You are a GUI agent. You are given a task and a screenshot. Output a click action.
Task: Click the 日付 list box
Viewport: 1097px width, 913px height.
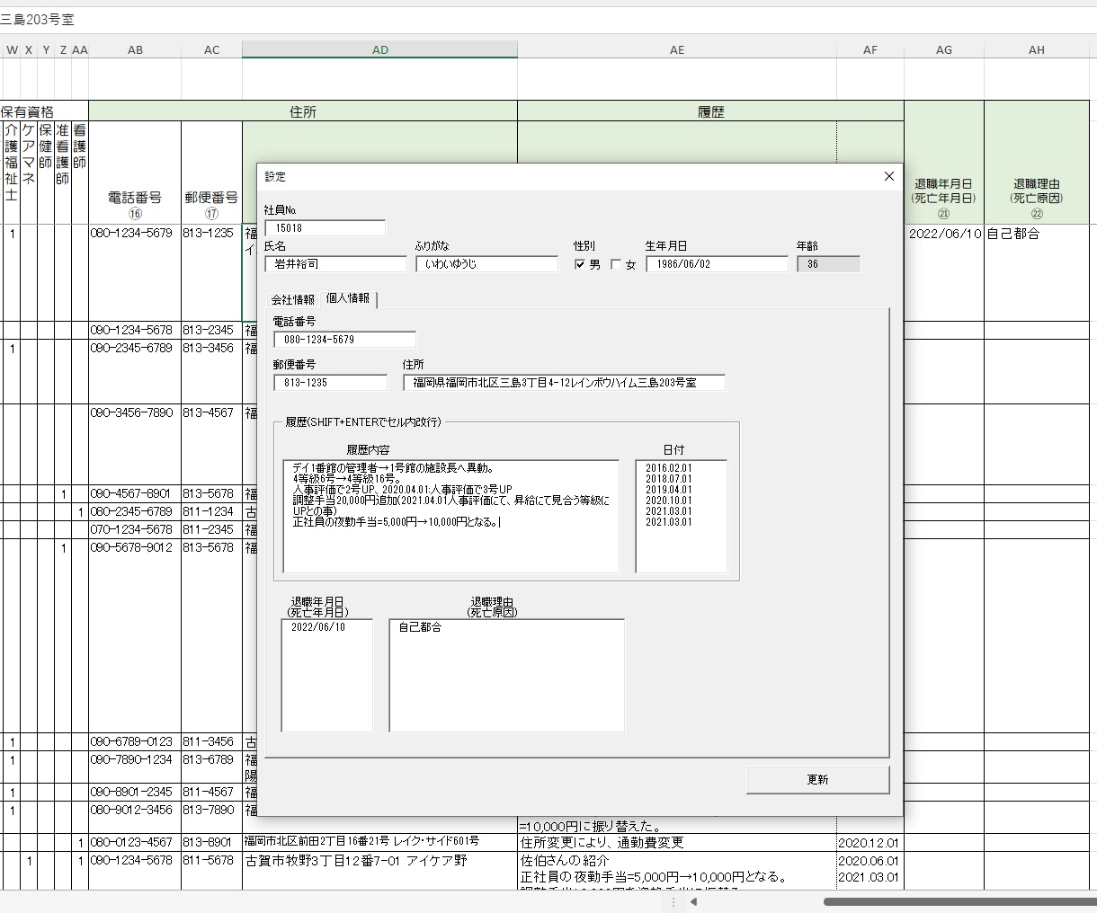pyautogui.click(x=681, y=517)
